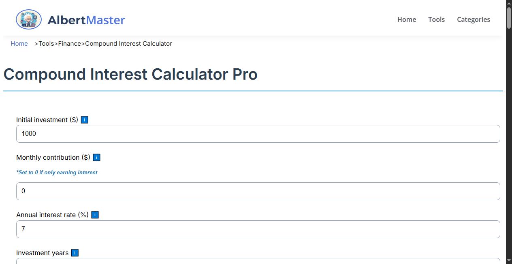
Task: Open the Annual interest rate info icon
Action: pos(94,215)
